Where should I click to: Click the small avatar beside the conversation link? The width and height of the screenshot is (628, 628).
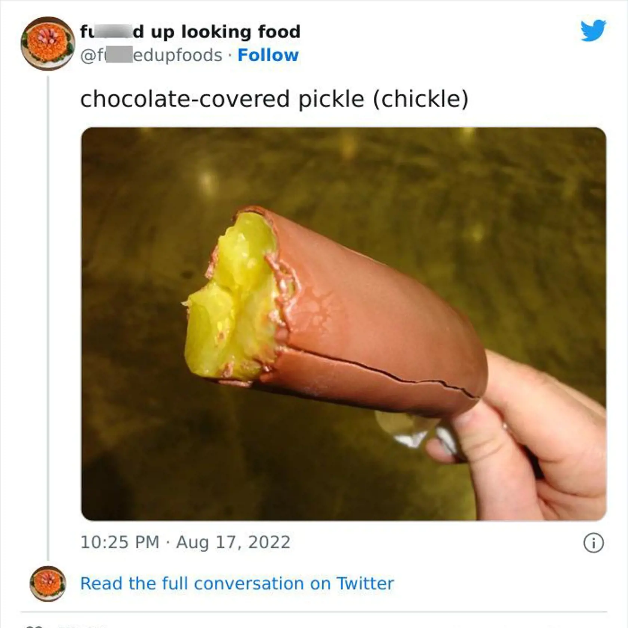[48, 584]
